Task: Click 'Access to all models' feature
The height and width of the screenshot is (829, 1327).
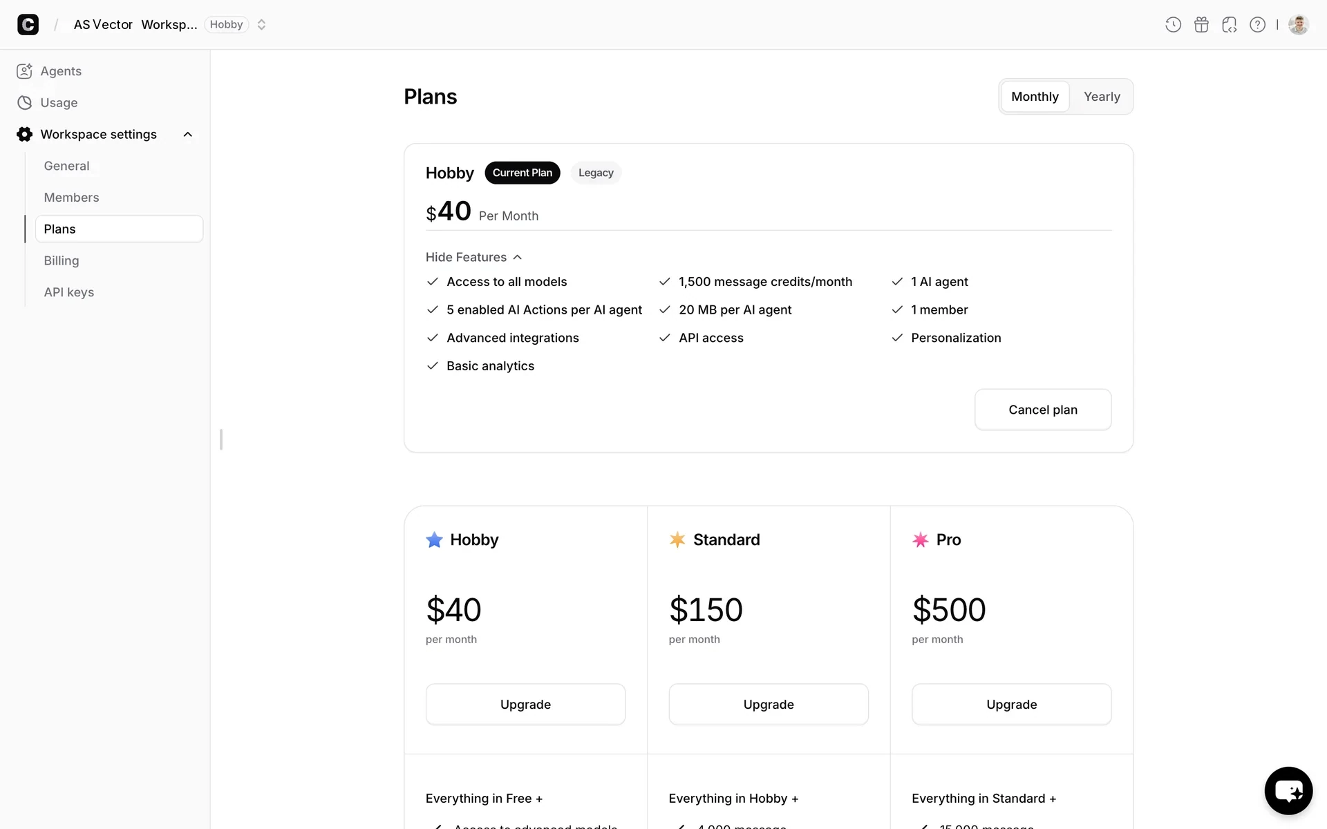Action: point(507,282)
